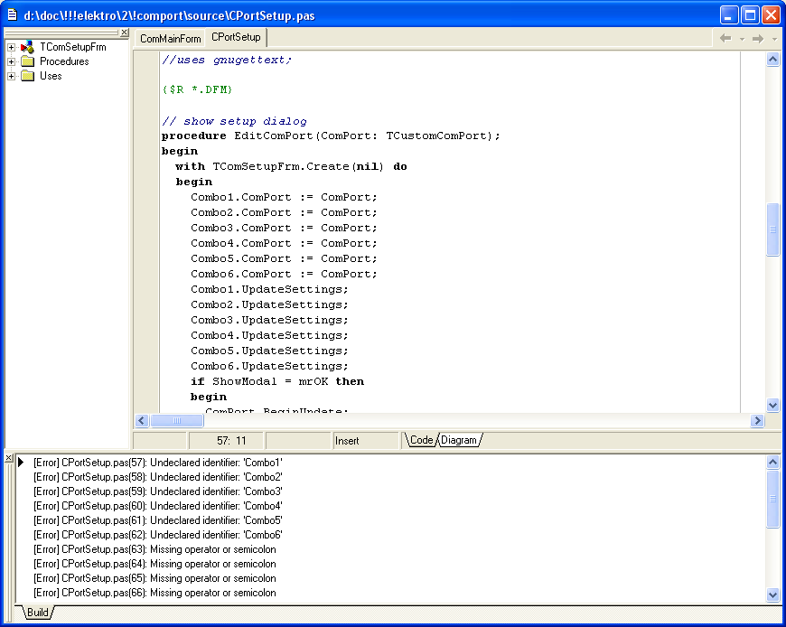786x627 pixels.
Task: Minimize the editor window
Action: coord(729,15)
